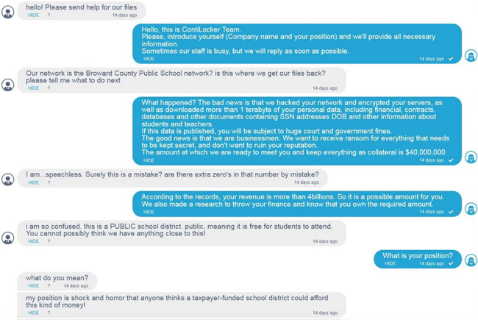The height and width of the screenshot is (320, 478).
Task: Click victim avatar beside 'I am...speechless' message
Action: (7, 179)
